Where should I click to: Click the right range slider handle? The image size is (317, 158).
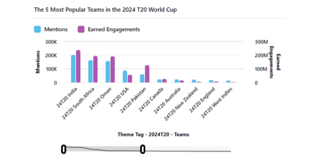[x=143, y=149]
